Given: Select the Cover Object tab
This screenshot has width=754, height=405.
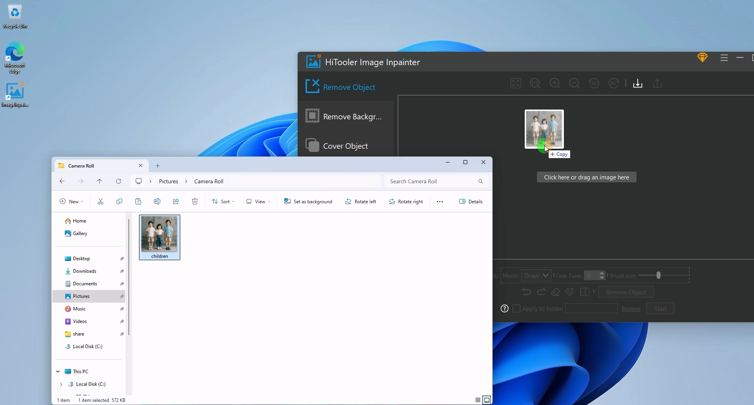Looking at the screenshot, I should pyautogui.click(x=346, y=146).
